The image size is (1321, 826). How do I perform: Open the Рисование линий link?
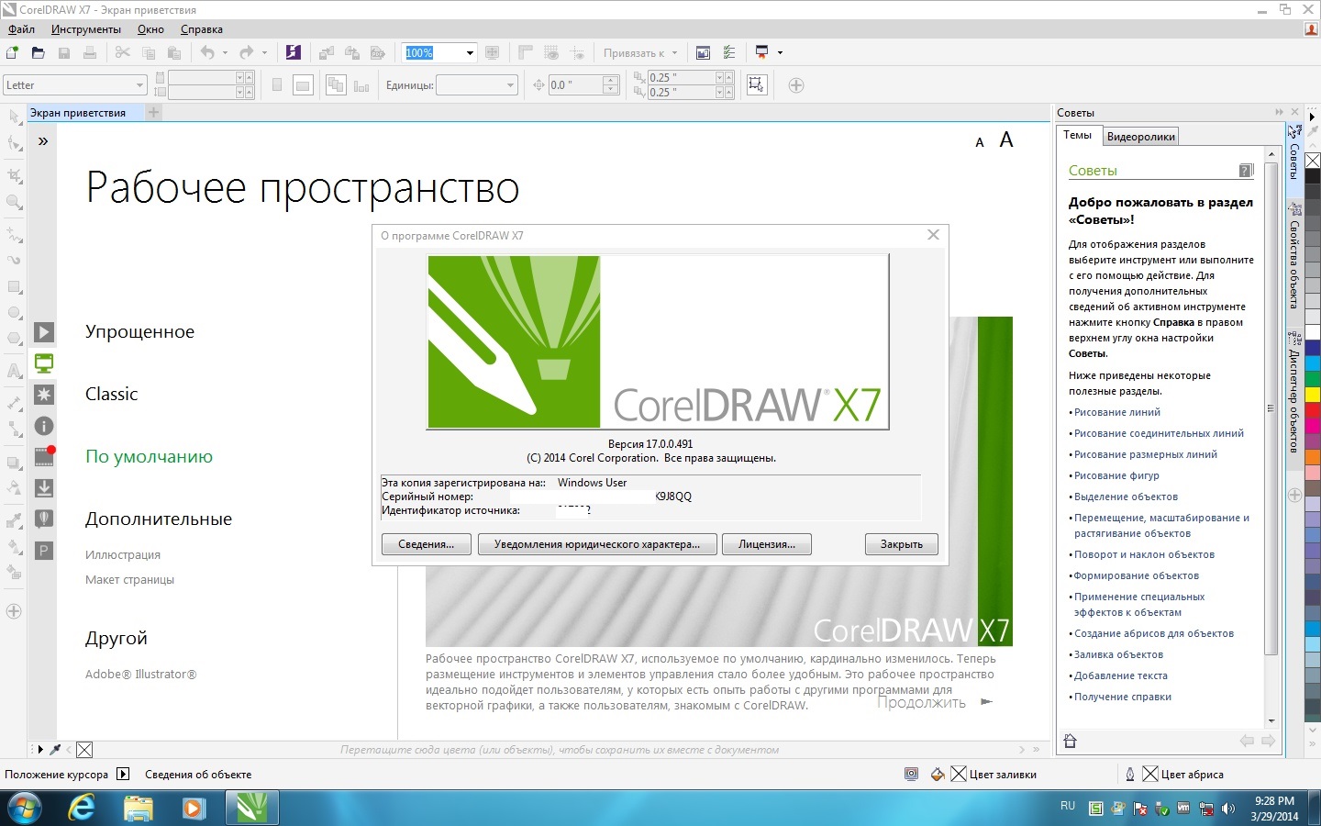click(x=1117, y=412)
